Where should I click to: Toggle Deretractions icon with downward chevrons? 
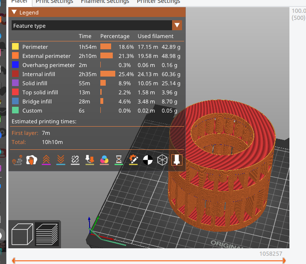pyautogui.click(x=61, y=160)
